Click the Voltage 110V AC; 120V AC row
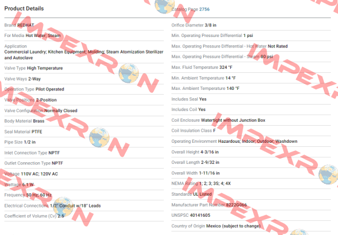 (x=84, y=174)
